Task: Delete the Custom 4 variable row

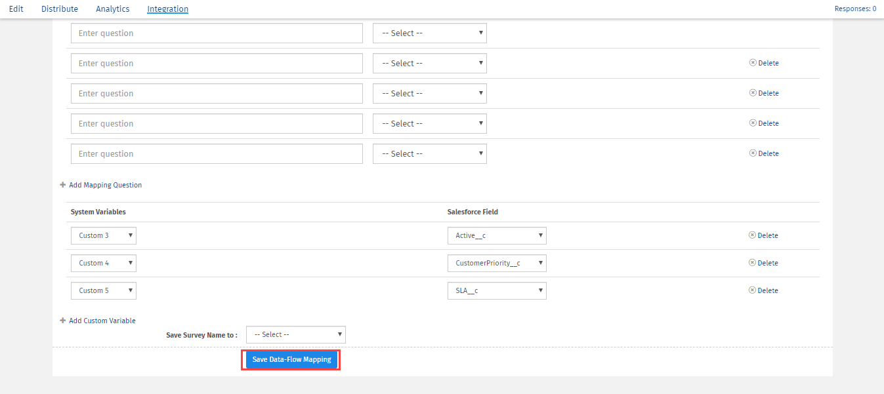Action: tap(763, 263)
